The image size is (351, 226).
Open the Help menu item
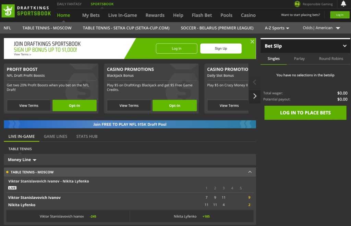pyautogui.click(x=178, y=15)
